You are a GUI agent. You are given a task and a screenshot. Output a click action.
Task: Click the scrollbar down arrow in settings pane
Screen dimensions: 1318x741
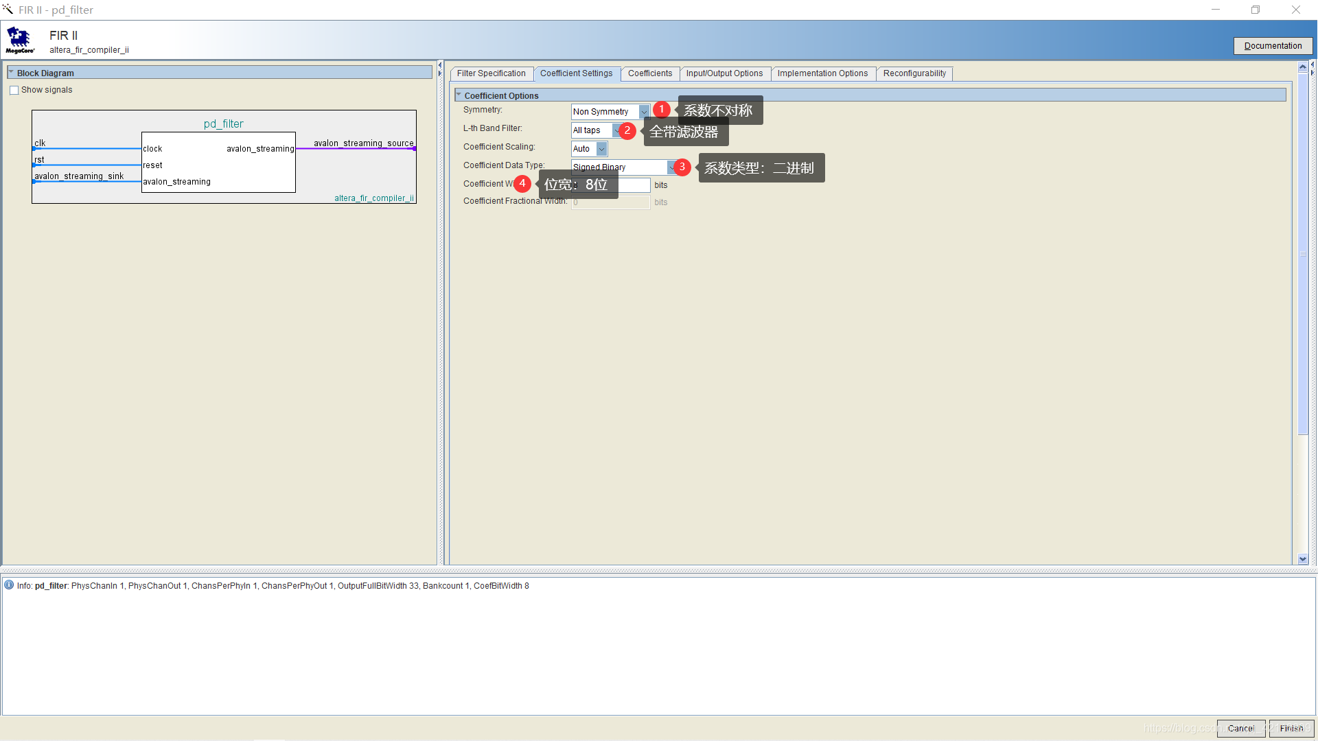coord(1303,559)
